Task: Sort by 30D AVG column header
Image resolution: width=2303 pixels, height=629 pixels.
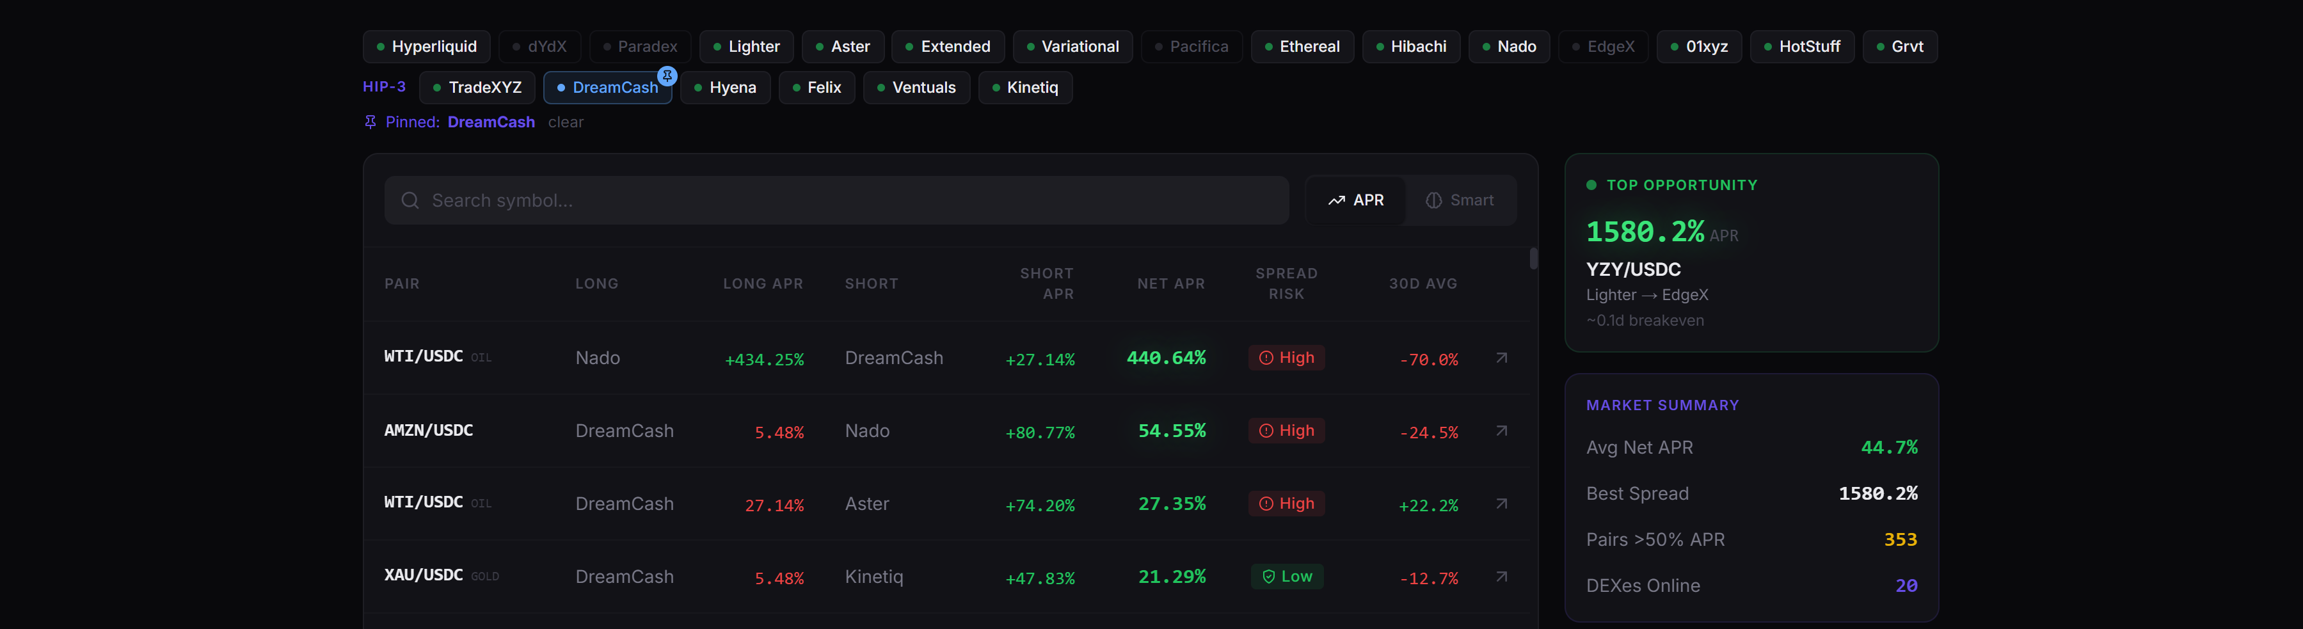Action: [x=1423, y=284]
